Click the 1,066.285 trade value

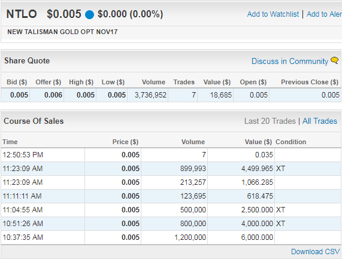coord(257,182)
